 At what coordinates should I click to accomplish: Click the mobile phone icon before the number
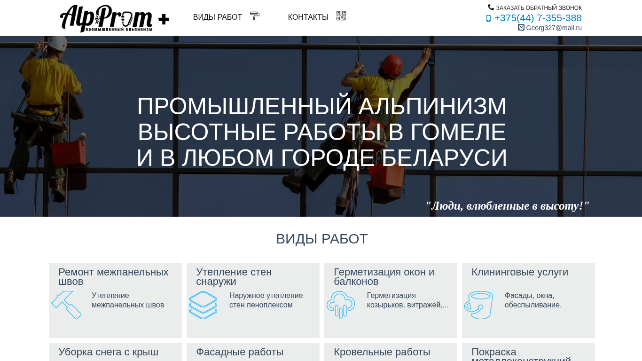coord(488,18)
